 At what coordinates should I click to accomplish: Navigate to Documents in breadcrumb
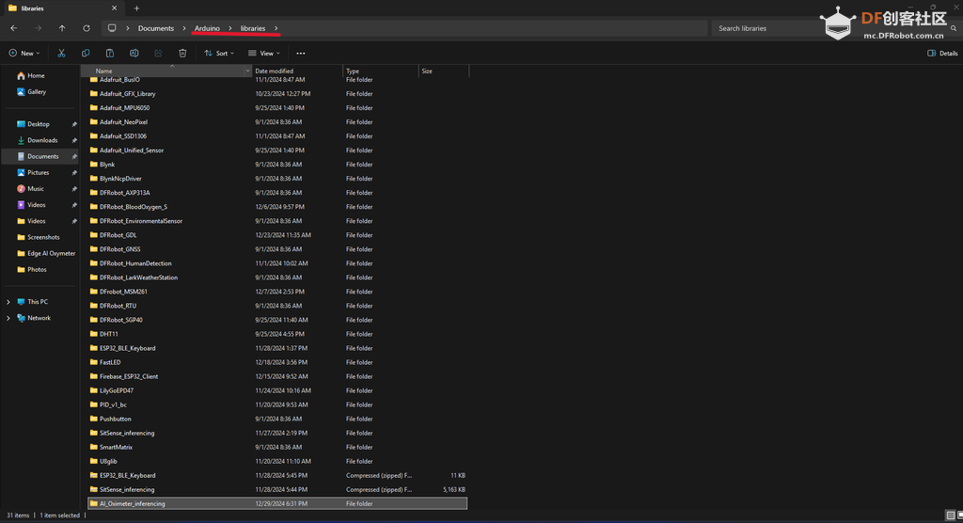(x=156, y=28)
